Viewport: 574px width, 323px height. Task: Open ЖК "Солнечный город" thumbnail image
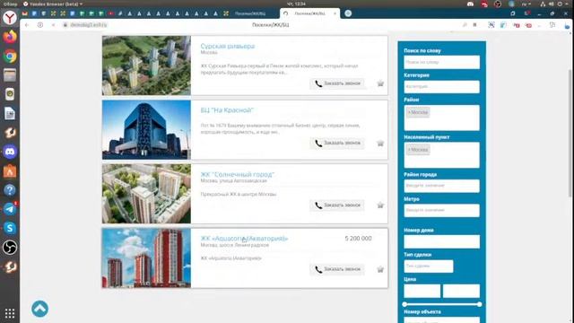tap(146, 194)
